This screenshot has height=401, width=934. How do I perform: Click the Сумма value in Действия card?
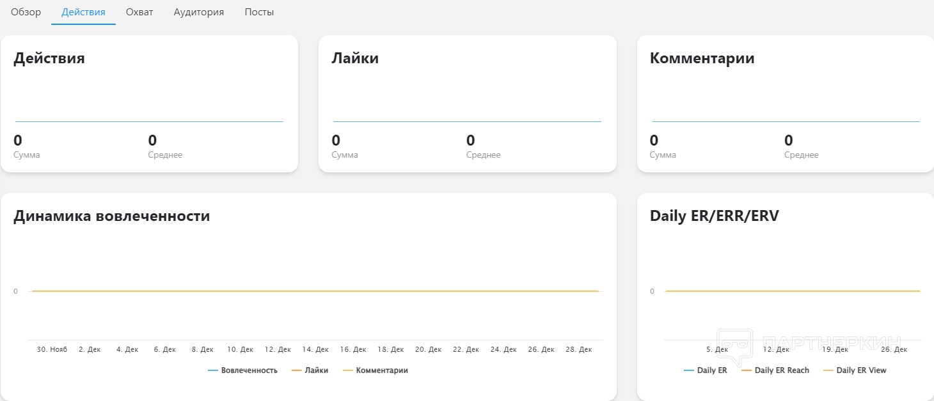coord(18,140)
